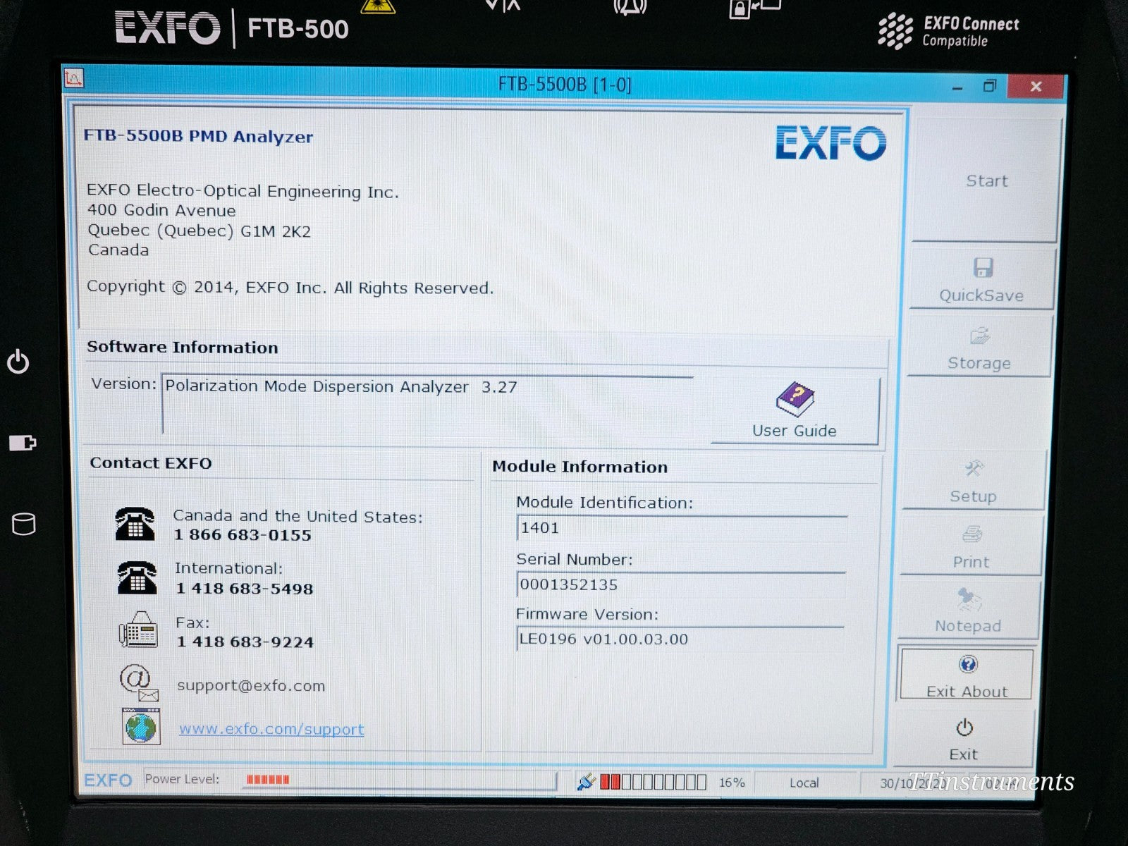Screen dimensions: 1128x846
Task: Click the email @ envelope icon
Action: [x=139, y=682]
